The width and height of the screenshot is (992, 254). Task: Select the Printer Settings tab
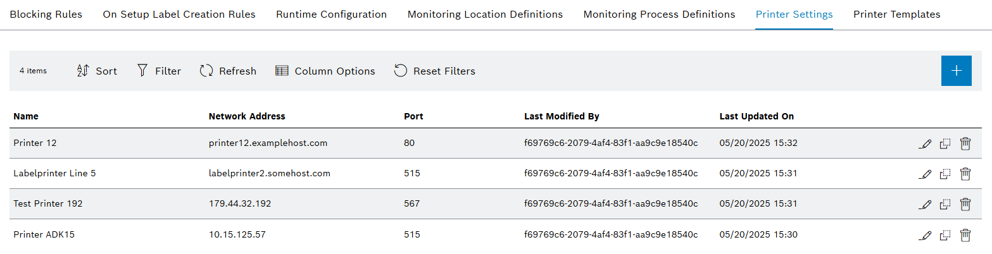coord(794,14)
